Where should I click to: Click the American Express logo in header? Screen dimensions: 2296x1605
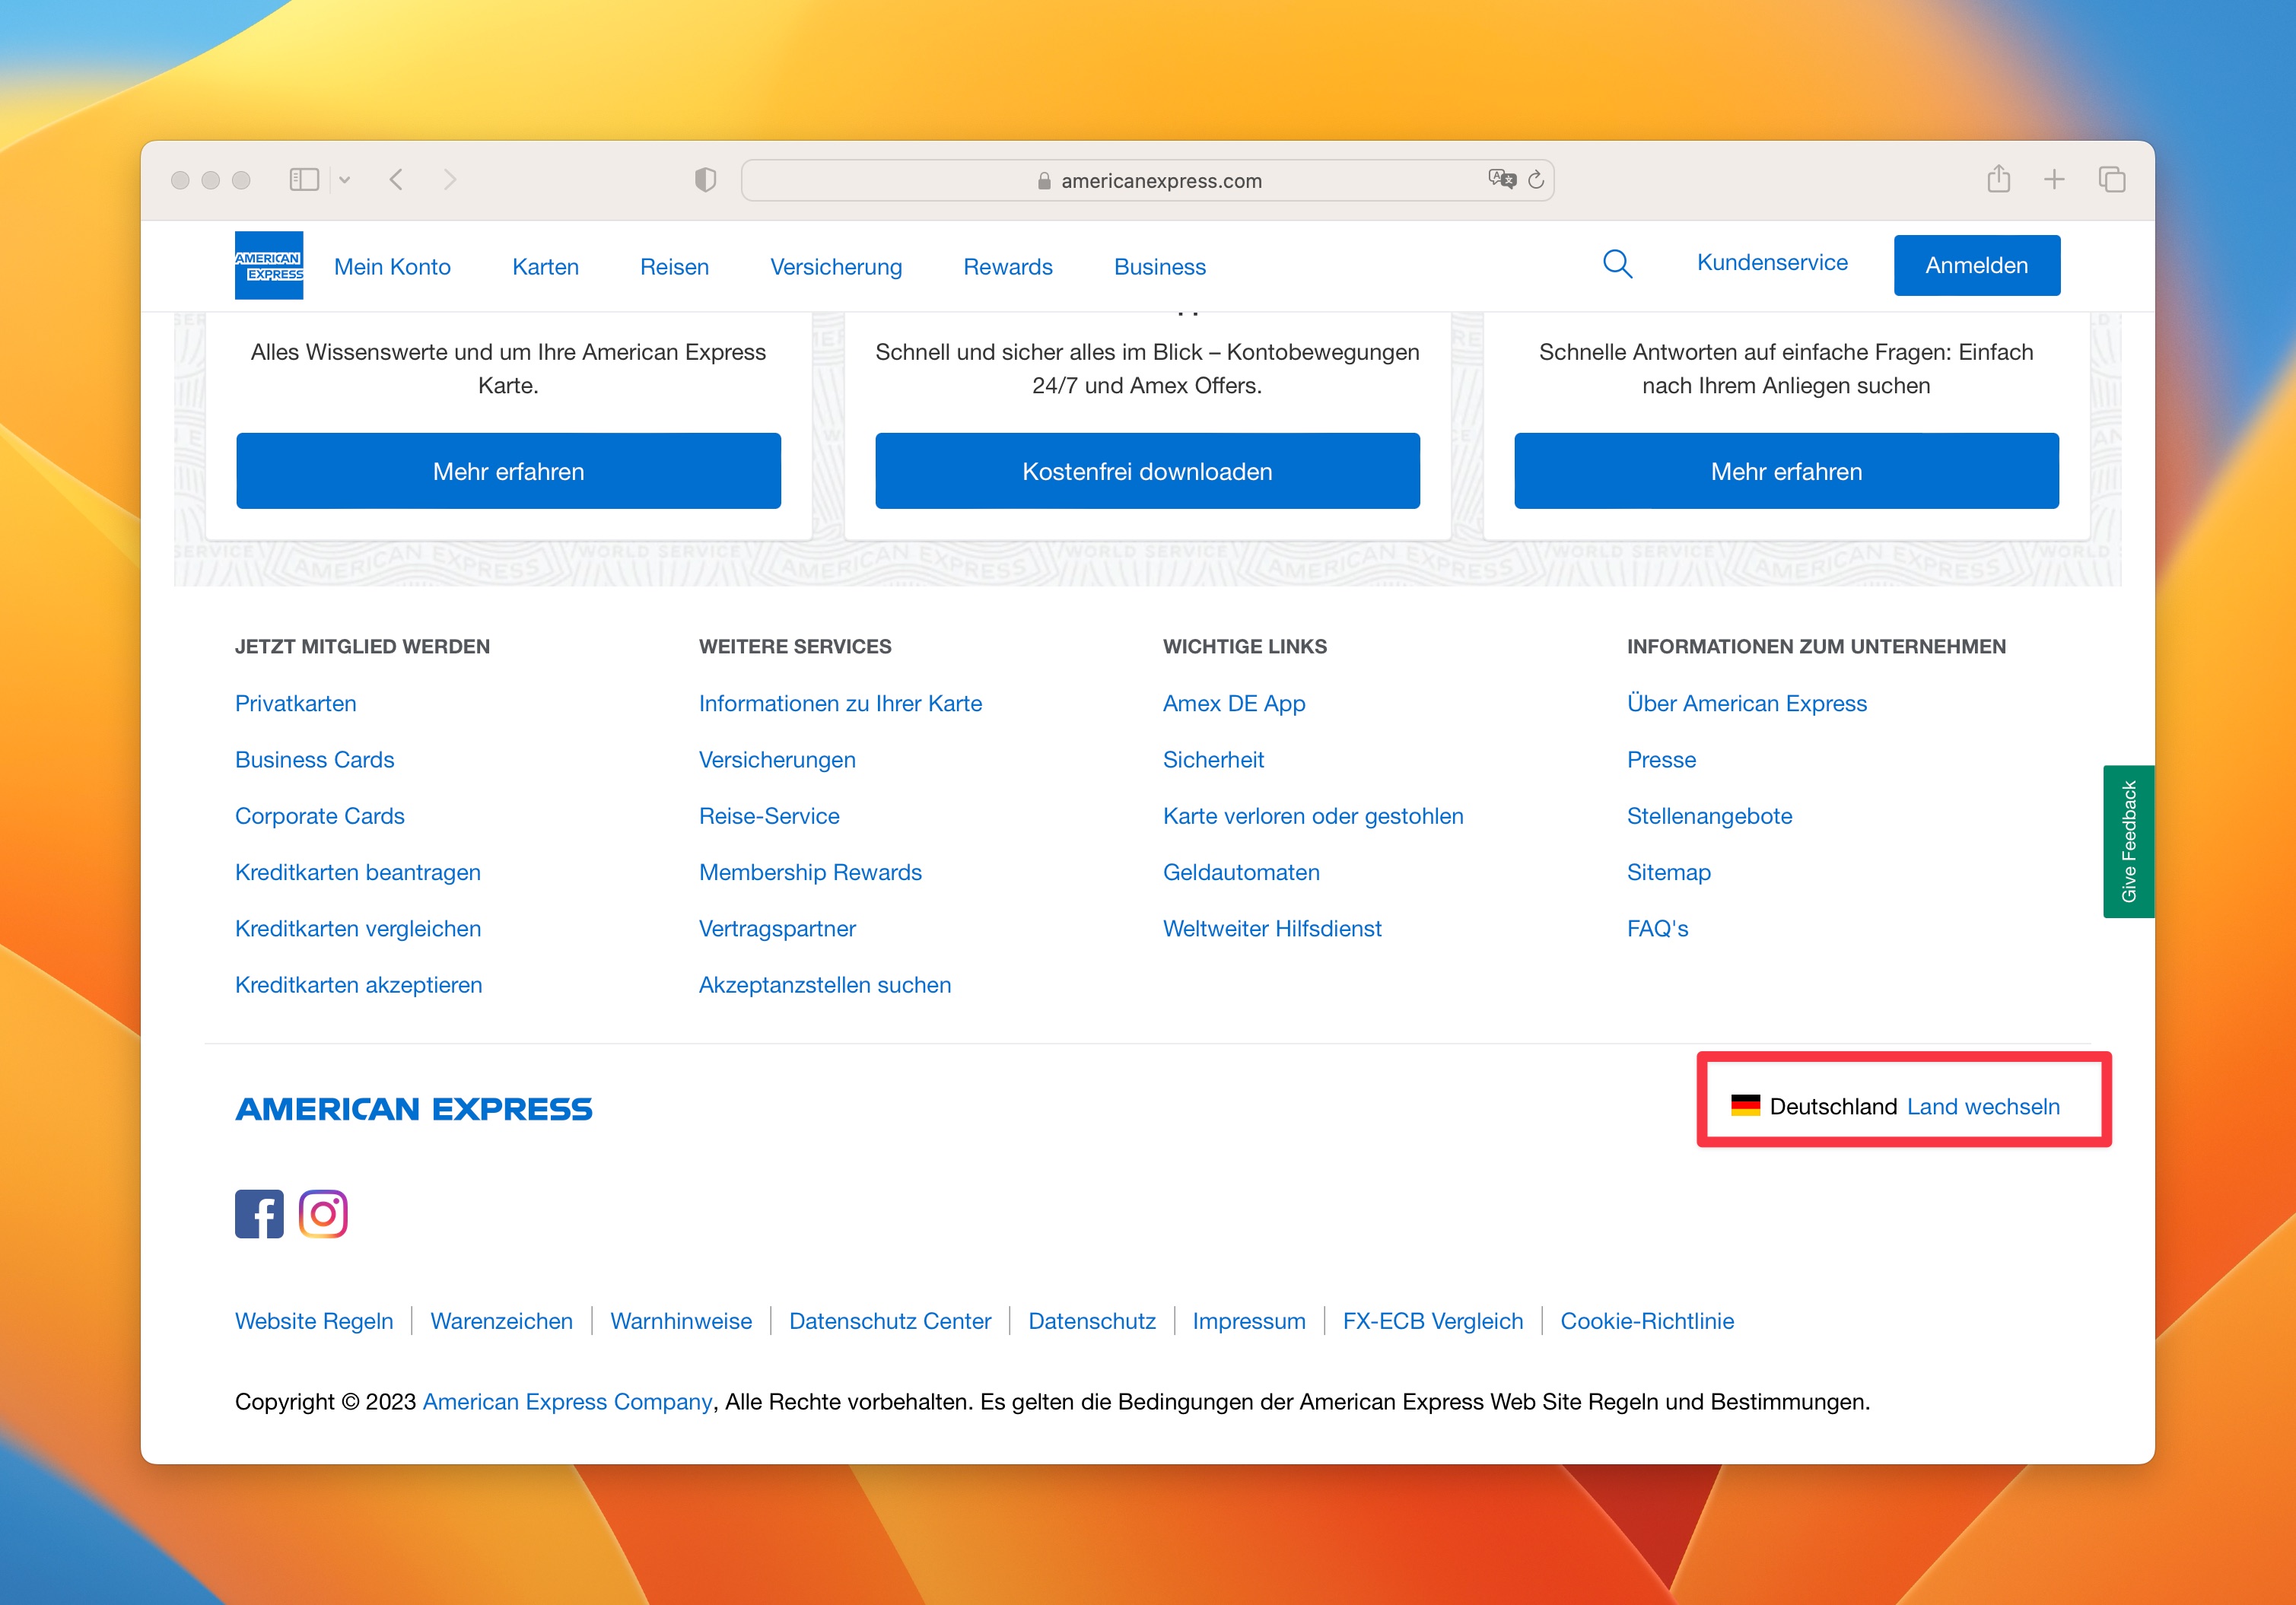coord(269,266)
